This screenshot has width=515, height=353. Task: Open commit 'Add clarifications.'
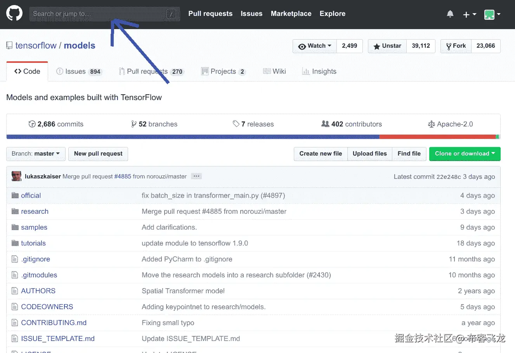pos(169,227)
